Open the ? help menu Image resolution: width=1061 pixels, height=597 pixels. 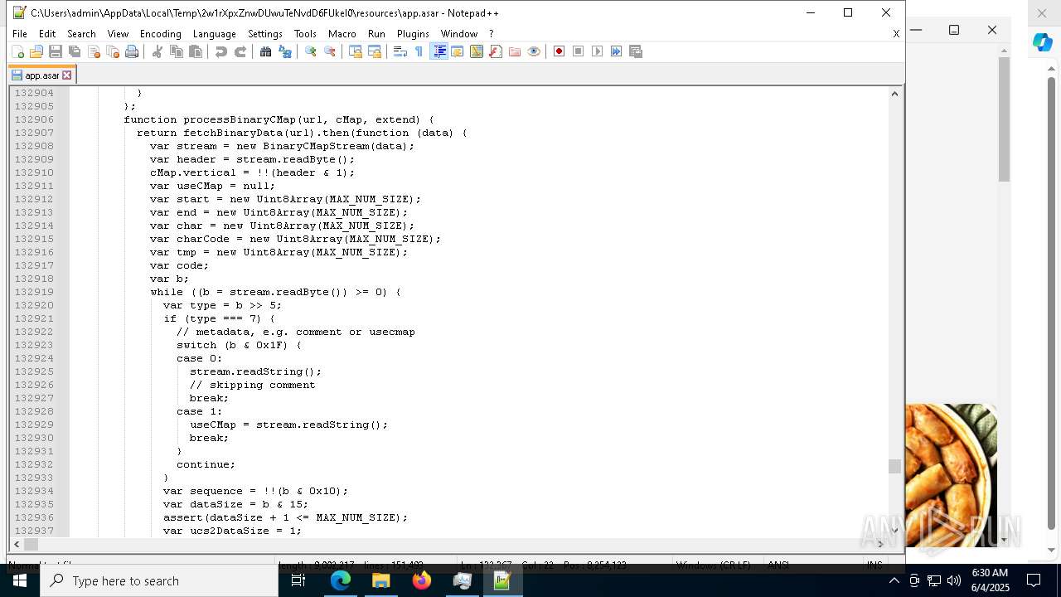click(491, 34)
